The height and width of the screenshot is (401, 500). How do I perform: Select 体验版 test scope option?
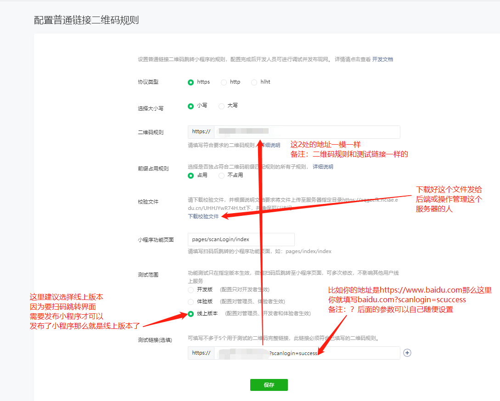coord(191,302)
